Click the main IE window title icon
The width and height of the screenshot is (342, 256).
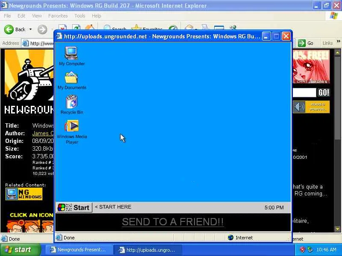[x=4, y=5]
